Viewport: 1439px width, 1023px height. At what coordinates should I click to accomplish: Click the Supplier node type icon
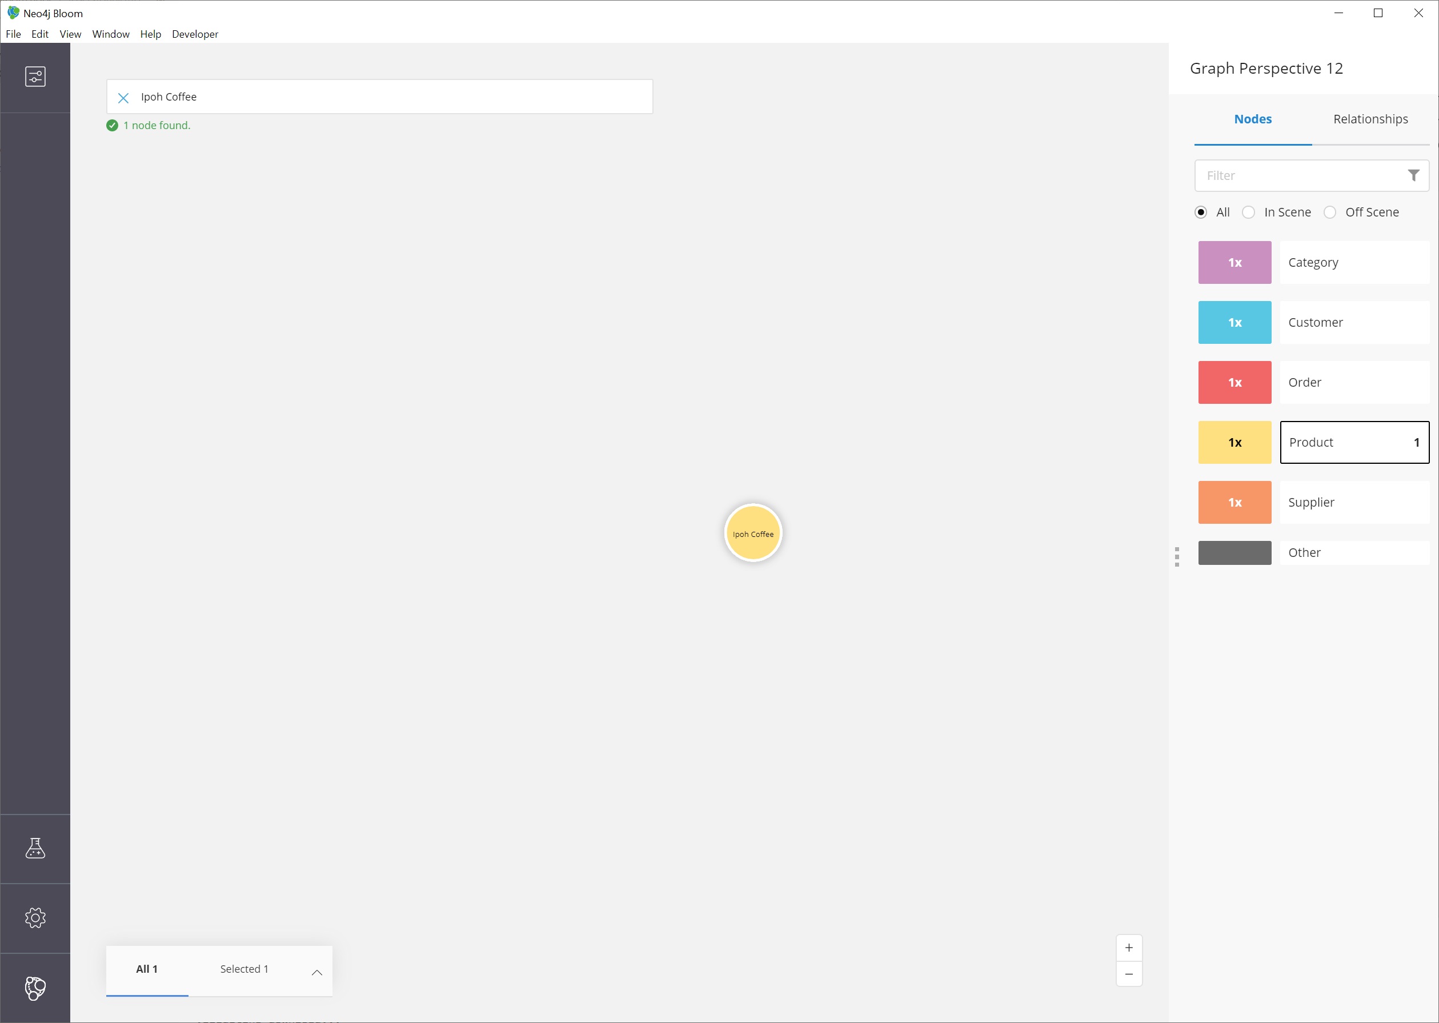(x=1234, y=502)
